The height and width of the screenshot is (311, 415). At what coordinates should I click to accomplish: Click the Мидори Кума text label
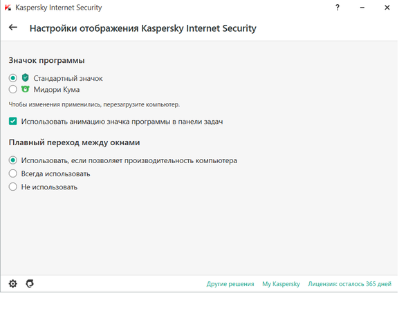point(57,89)
